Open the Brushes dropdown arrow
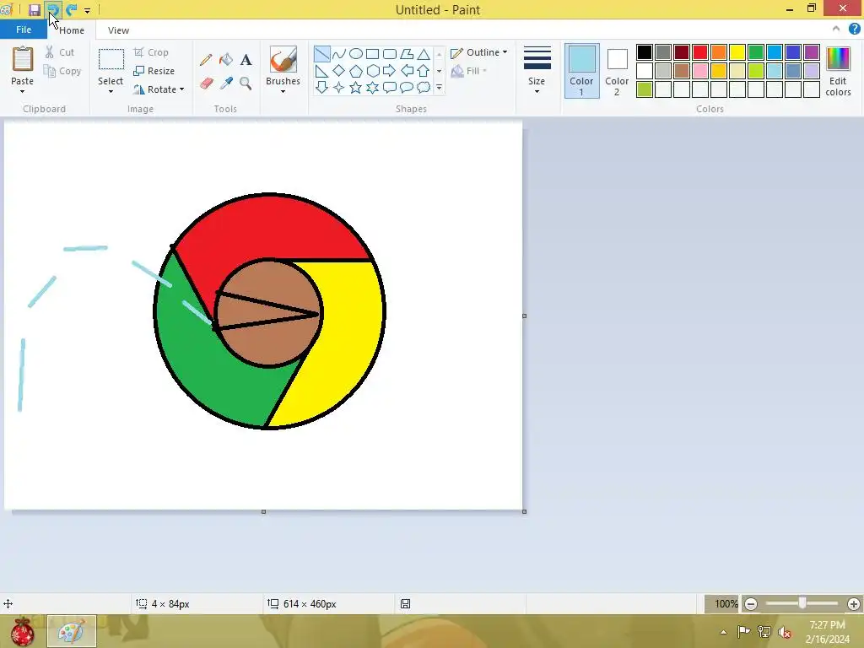The width and height of the screenshot is (864, 648). pyautogui.click(x=283, y=91)
